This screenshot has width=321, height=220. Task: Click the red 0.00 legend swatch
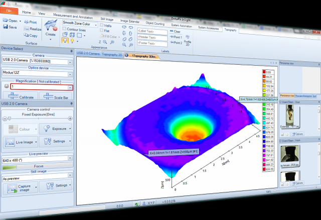click(264, 72)
